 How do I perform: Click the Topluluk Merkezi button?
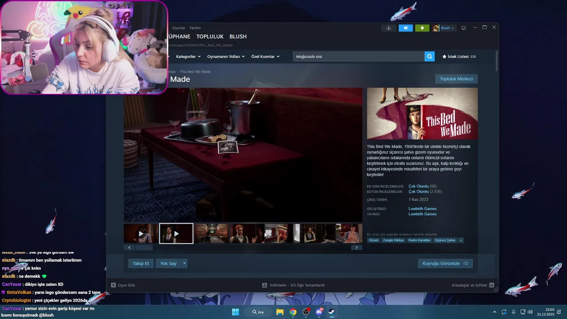pos(456,79)
